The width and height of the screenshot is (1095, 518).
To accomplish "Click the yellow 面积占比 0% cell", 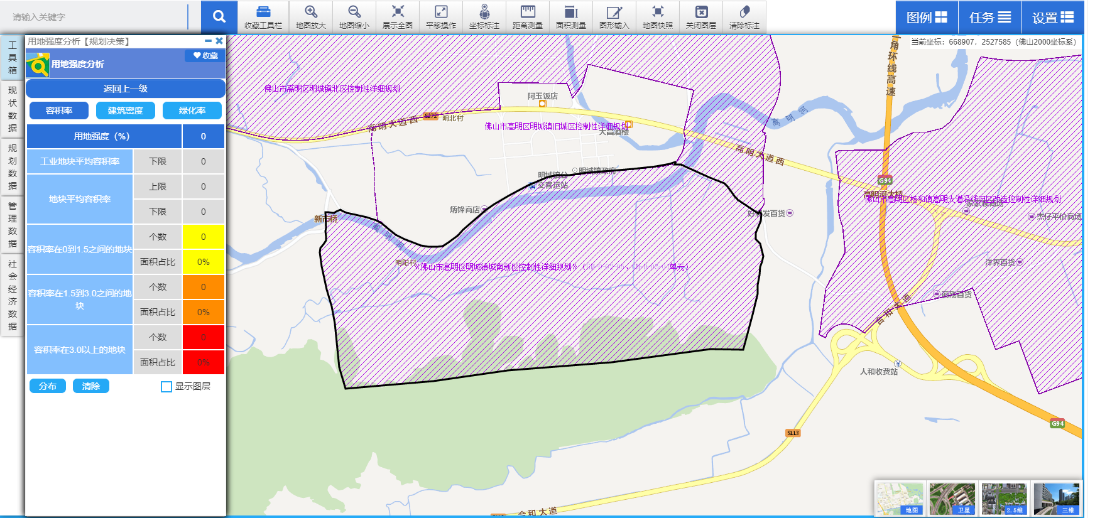I will click(x=204, y=262).
